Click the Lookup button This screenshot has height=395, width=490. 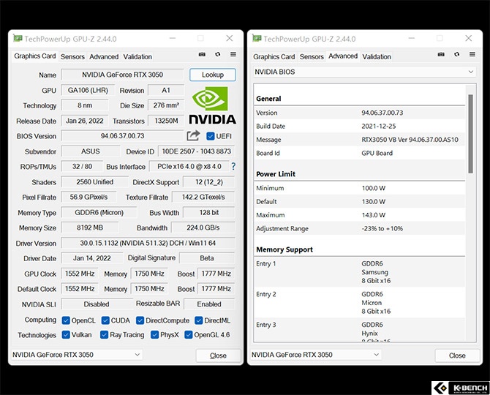coord(213,75)
